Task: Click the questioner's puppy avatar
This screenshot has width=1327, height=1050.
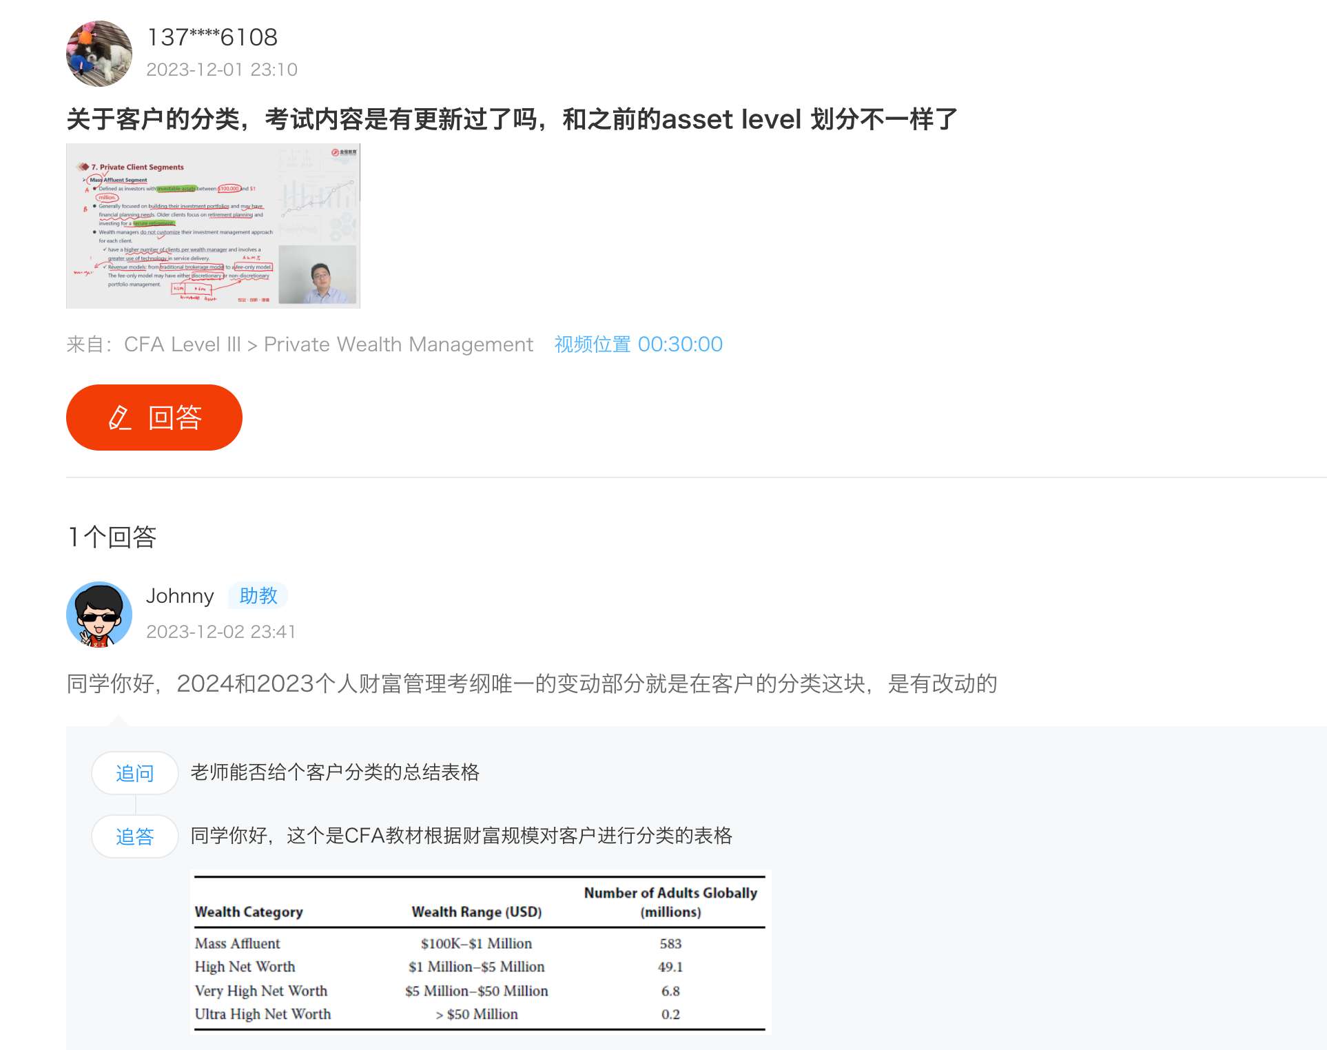Action: (x=99, y=54)
